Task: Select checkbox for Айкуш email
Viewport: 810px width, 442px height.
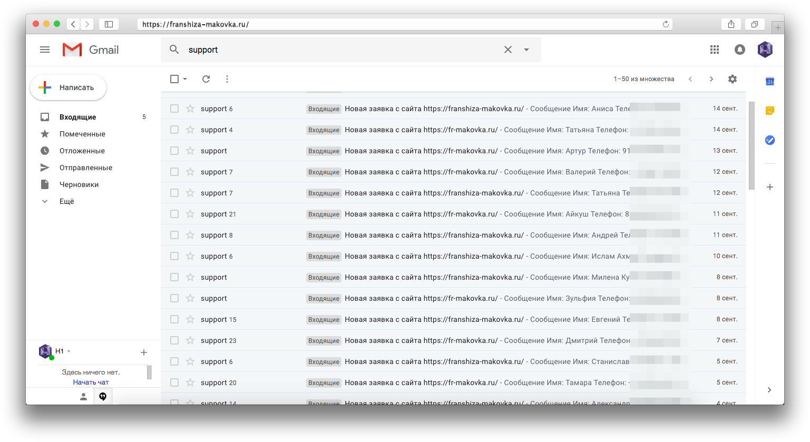Action: [x=174, y=214]
